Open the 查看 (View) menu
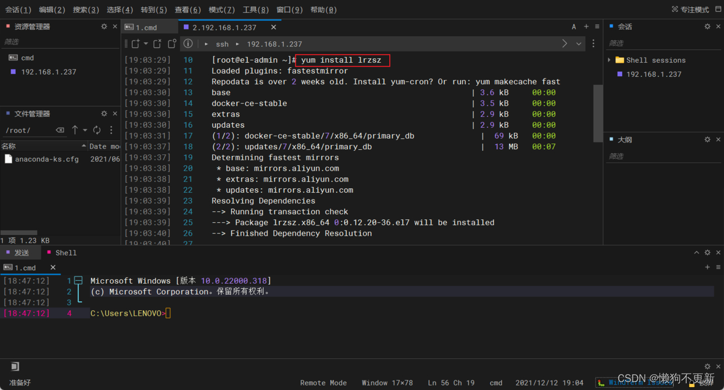 click(x=188, y=10)
